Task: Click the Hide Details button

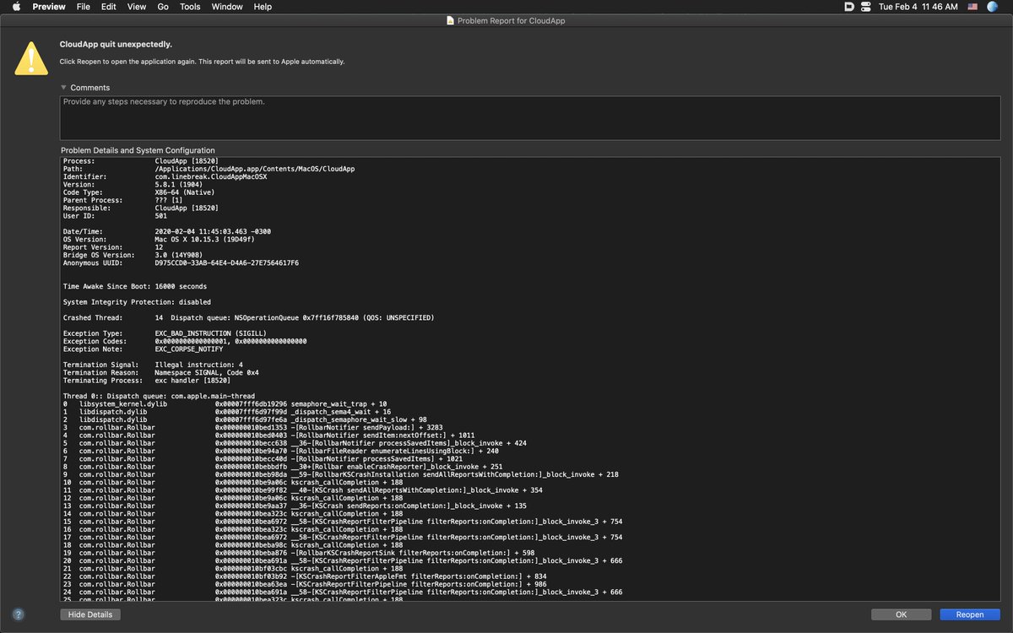Action: (x=90, y=614)
